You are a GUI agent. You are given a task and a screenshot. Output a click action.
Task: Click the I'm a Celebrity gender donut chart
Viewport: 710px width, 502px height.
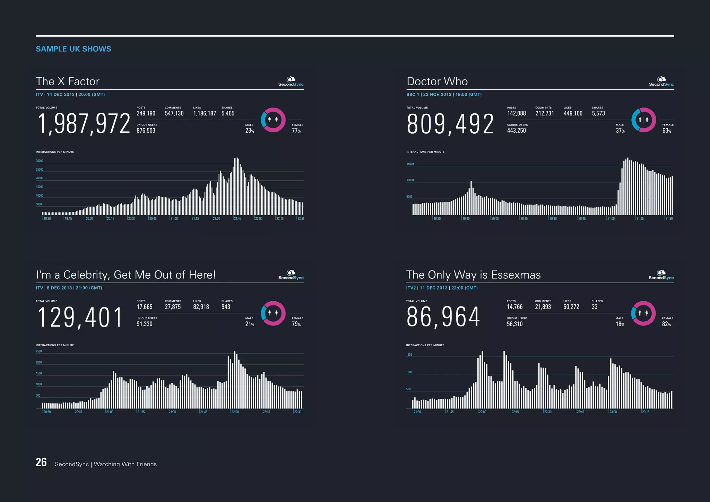[273, 313]
